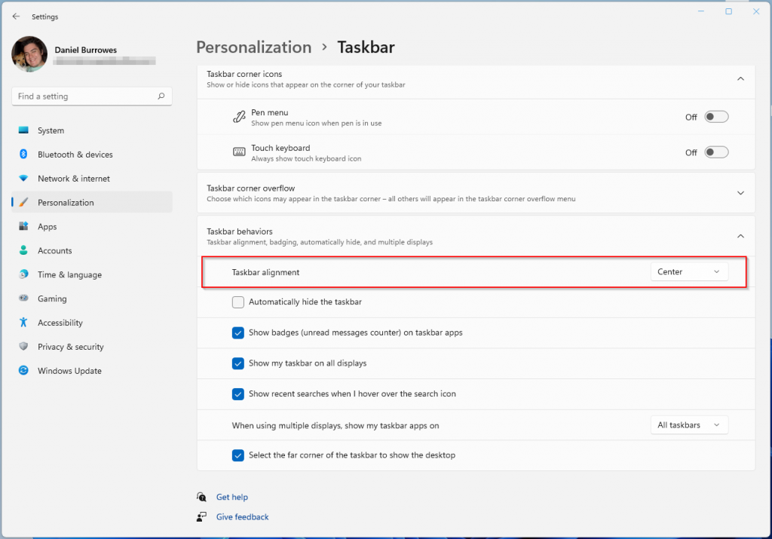Open Windows Update category
The height and width of the screenshot is (539, 772).
coord(92,371)
